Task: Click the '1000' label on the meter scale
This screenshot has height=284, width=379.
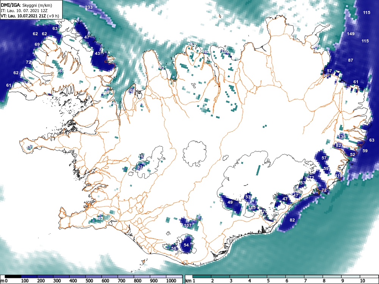Action: point(171,281)
